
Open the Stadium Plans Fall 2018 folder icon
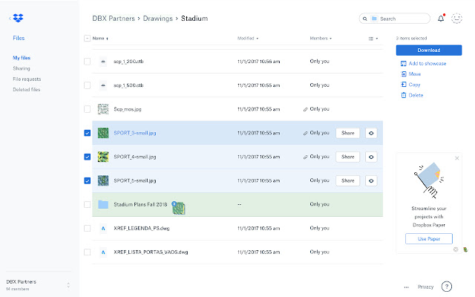[103, 204]
